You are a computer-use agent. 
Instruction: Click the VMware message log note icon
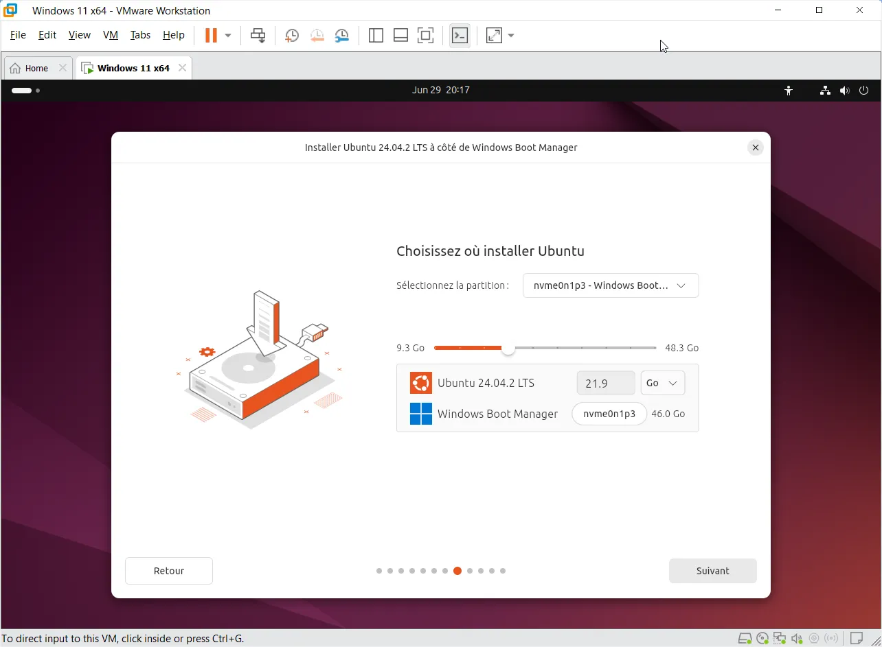tap(857, 639)
